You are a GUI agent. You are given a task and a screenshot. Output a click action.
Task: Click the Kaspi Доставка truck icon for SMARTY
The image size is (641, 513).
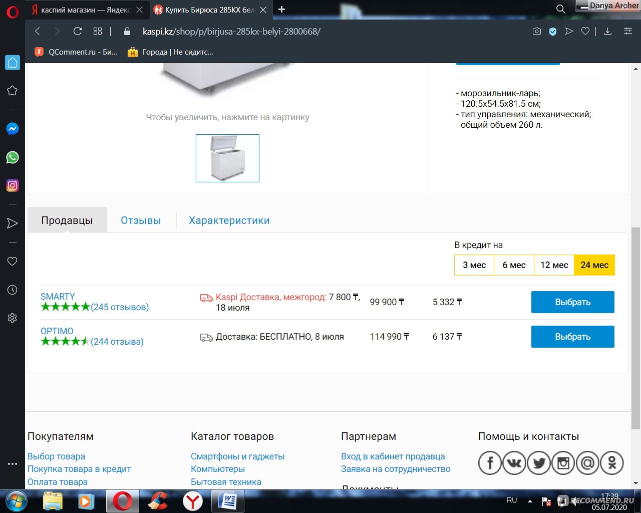pos(206,298)
